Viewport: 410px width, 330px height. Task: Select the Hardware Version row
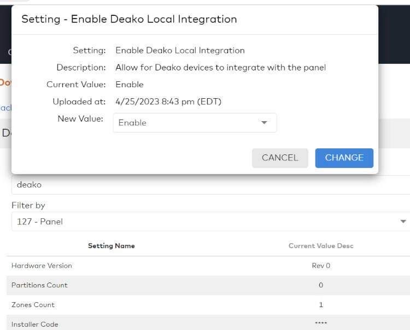[208, 266]
